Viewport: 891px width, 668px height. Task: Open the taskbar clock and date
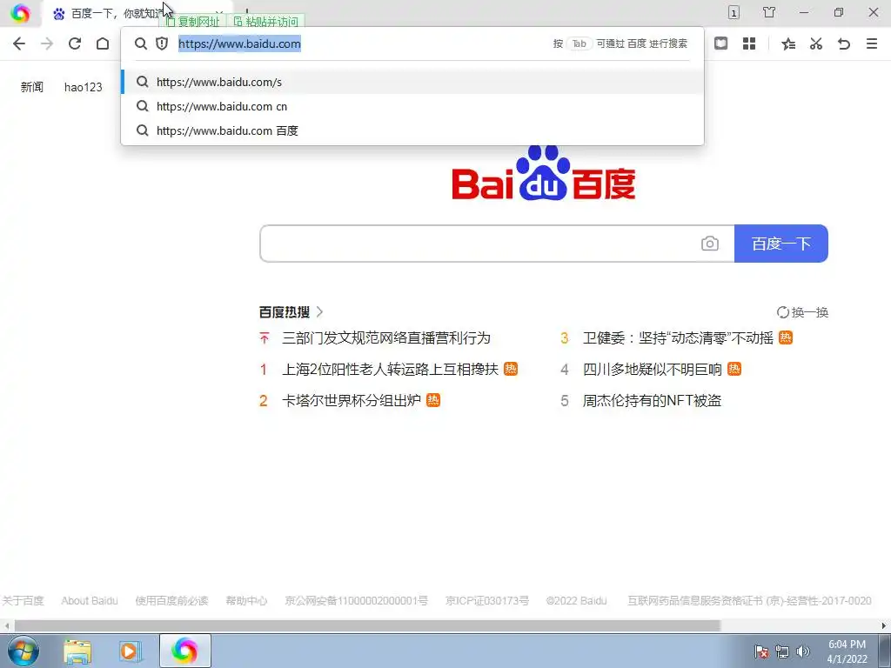[847, 651]
